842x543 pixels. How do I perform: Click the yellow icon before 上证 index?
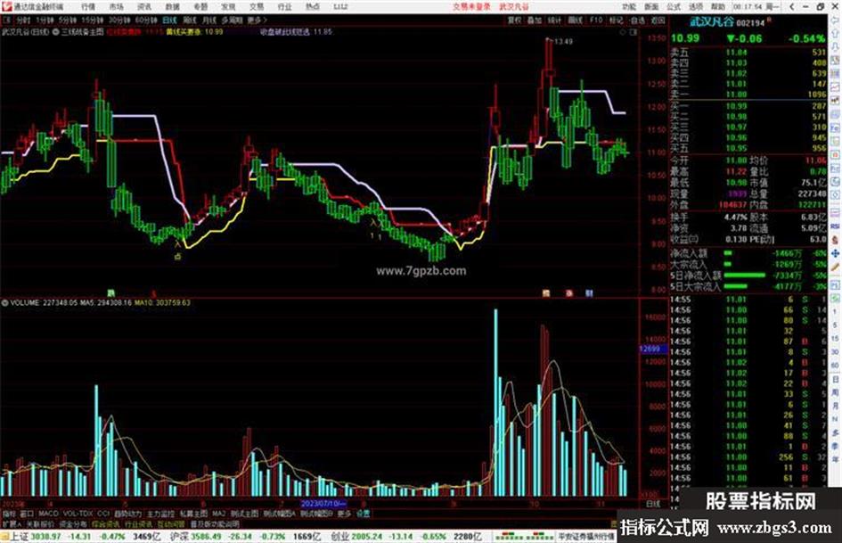coord(4,537)
